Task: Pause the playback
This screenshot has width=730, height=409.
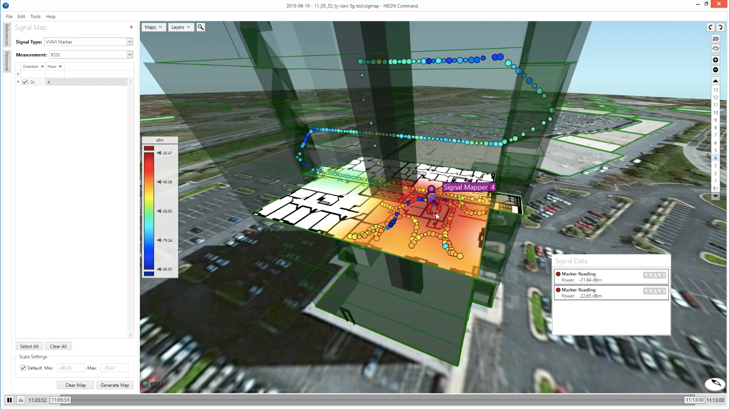Action: [x=9, y=400]
